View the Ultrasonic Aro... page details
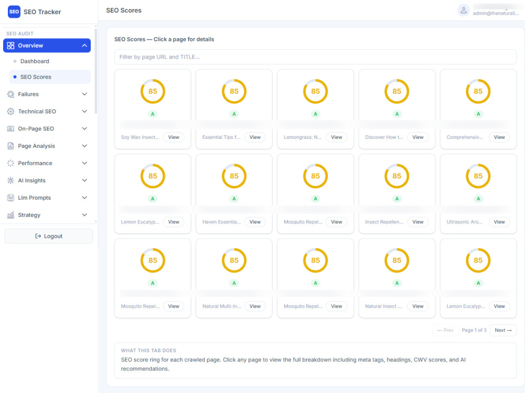This screenshot has height=393, width=525. (x=499, y=222)
